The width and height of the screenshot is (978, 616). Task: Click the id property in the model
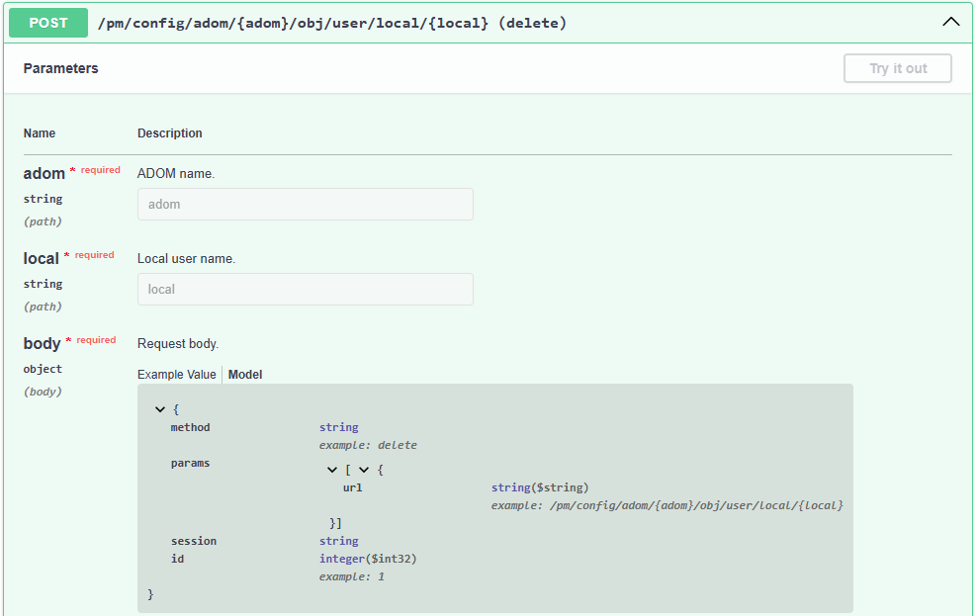[x=177, y=559]
